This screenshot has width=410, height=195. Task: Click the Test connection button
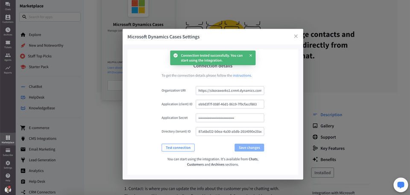click(x=178, y=148)
